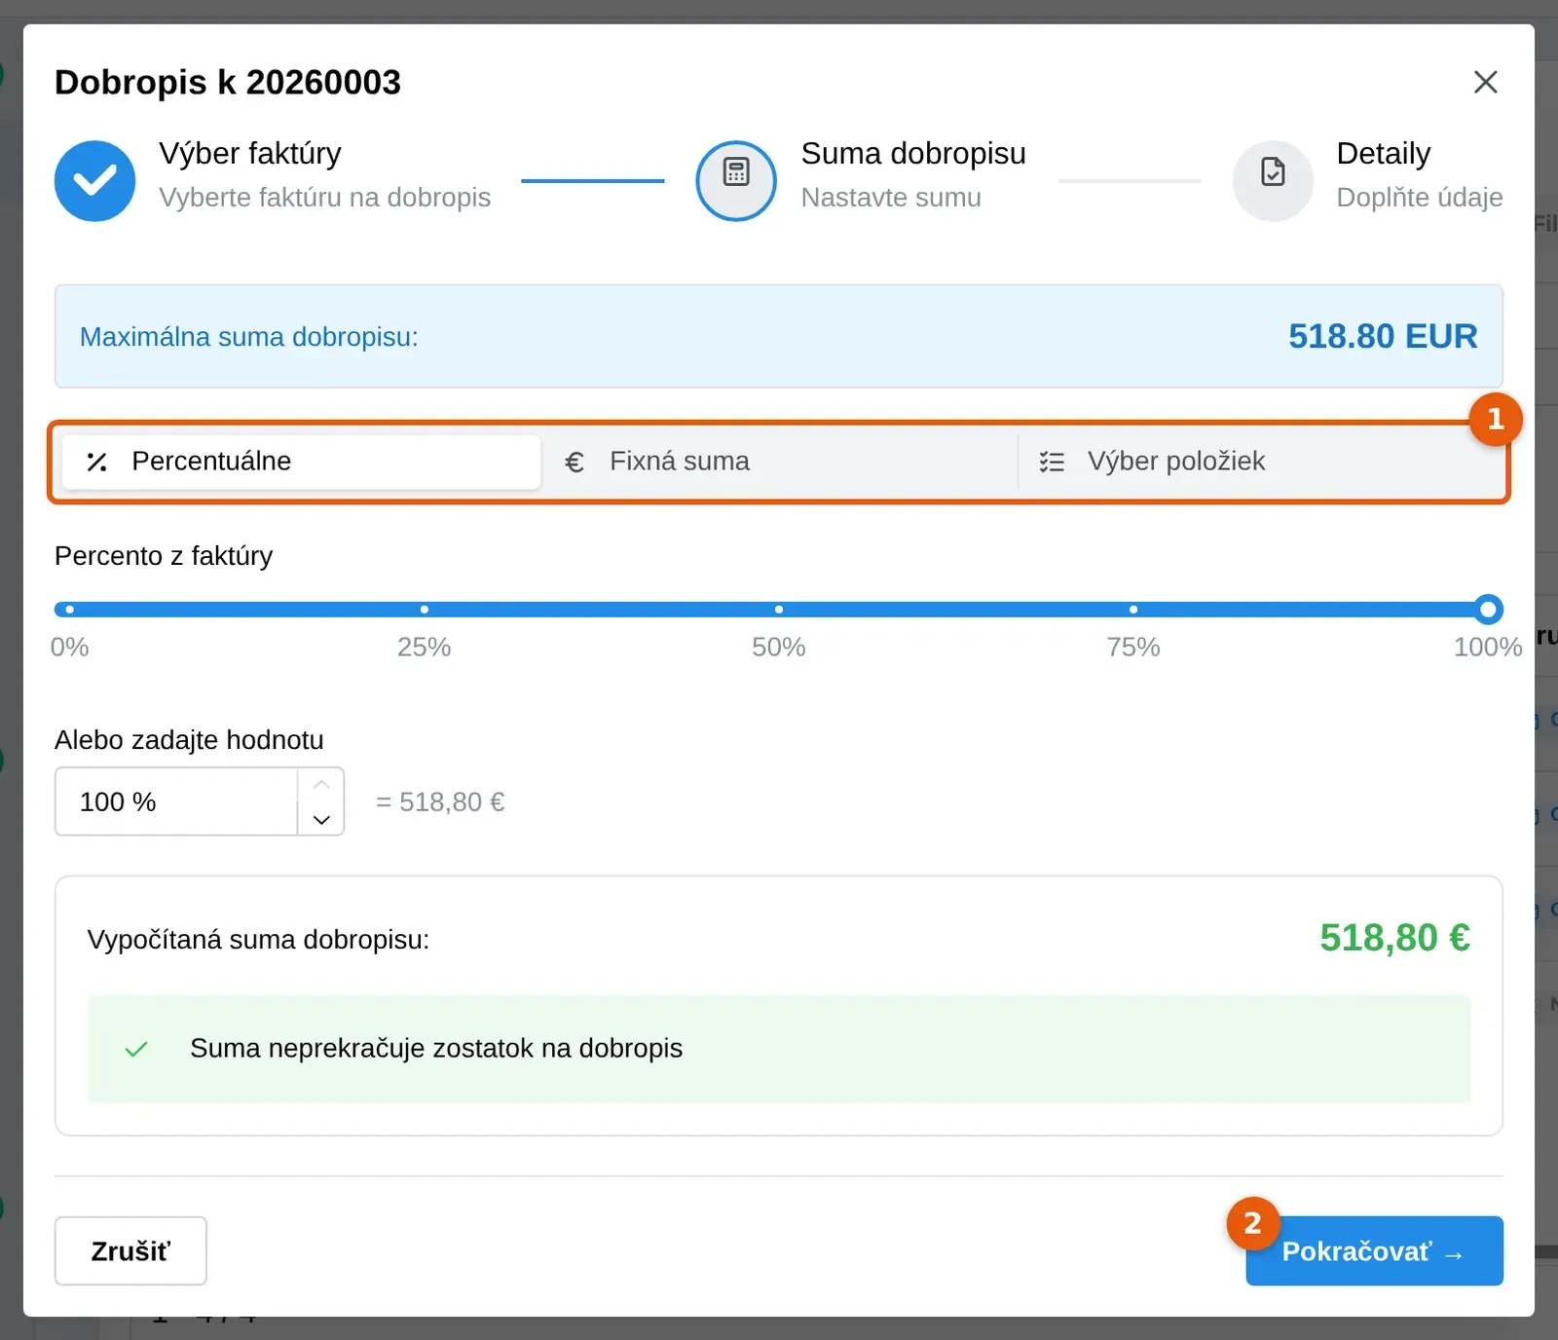The height and width of the screenshot is (1340, 1558).
Task: Click the Výber faktúry step title
Action: (x=250, y=154)
